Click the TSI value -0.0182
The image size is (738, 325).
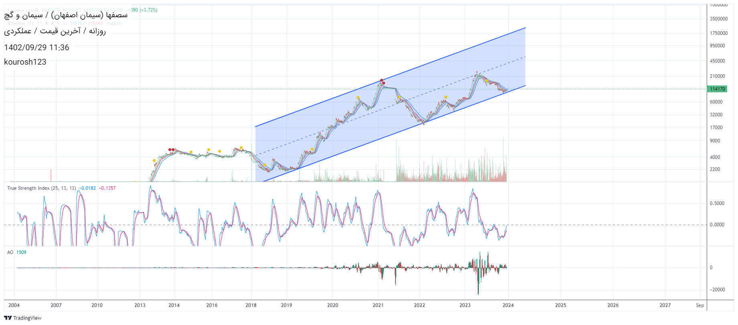[x=87, y=188]
